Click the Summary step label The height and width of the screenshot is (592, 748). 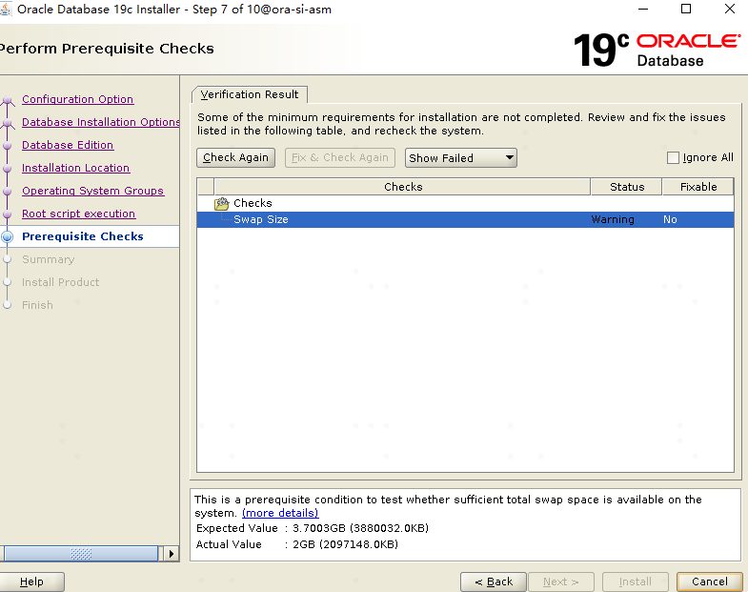49,259
